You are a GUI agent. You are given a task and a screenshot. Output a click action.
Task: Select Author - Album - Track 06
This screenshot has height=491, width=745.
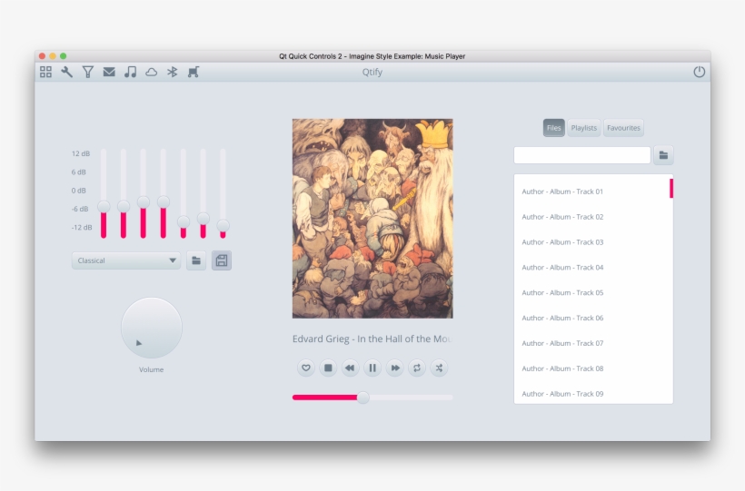coord(592,319)
